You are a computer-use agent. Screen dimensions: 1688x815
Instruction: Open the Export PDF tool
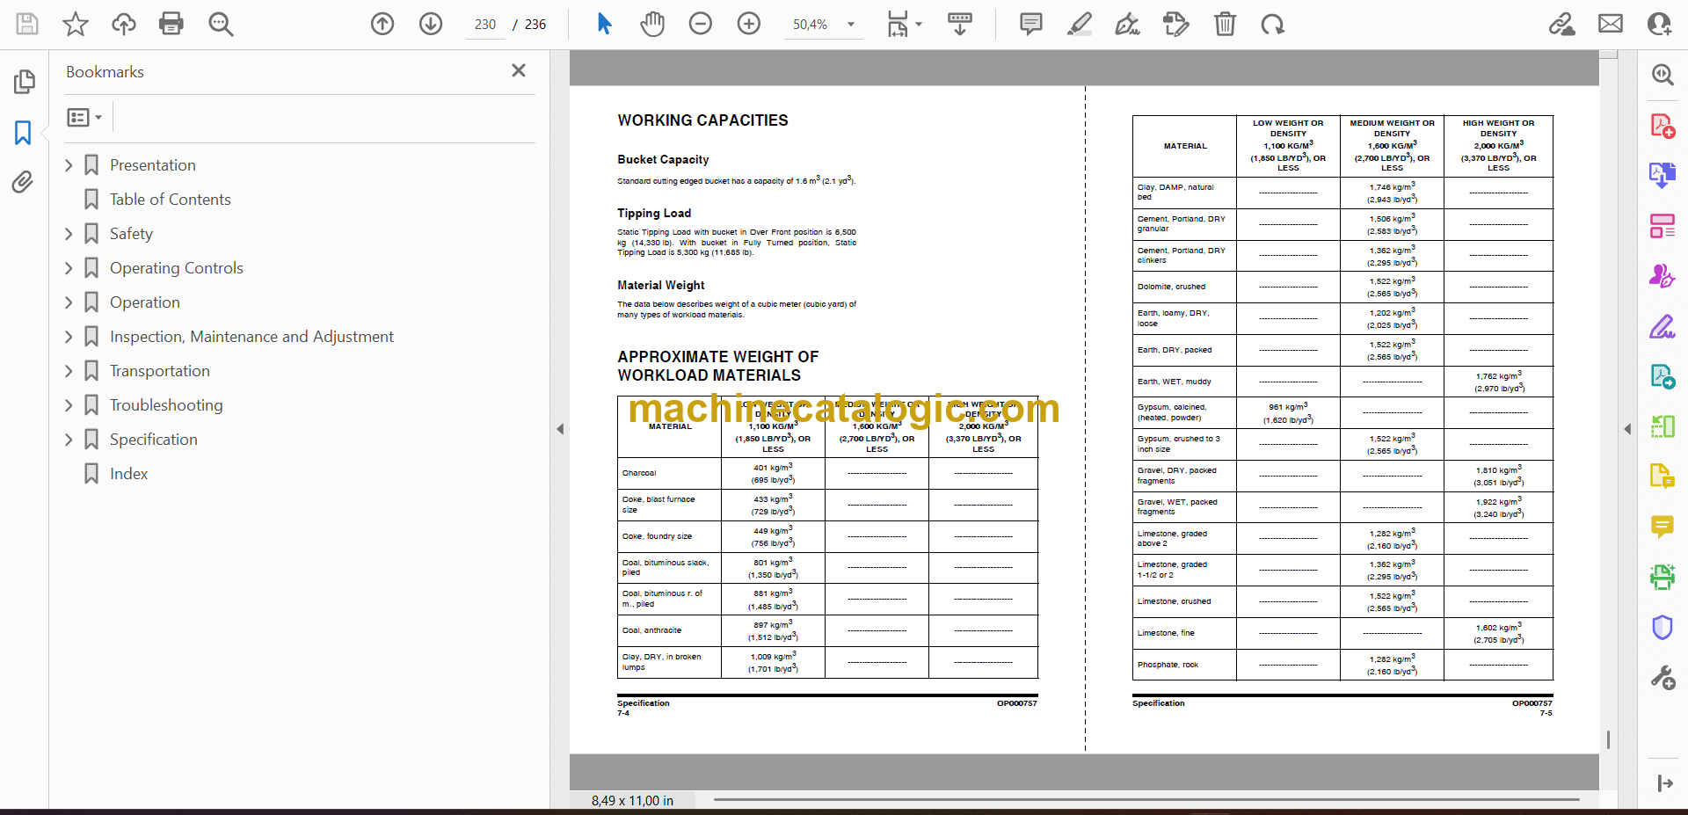[x=1663, y=175]
